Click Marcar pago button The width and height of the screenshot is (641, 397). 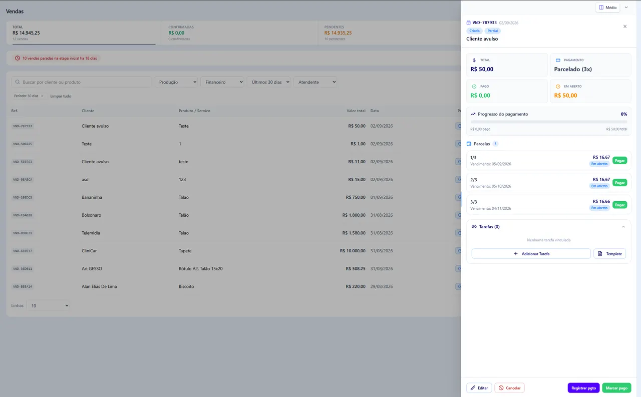click(616, 388)
